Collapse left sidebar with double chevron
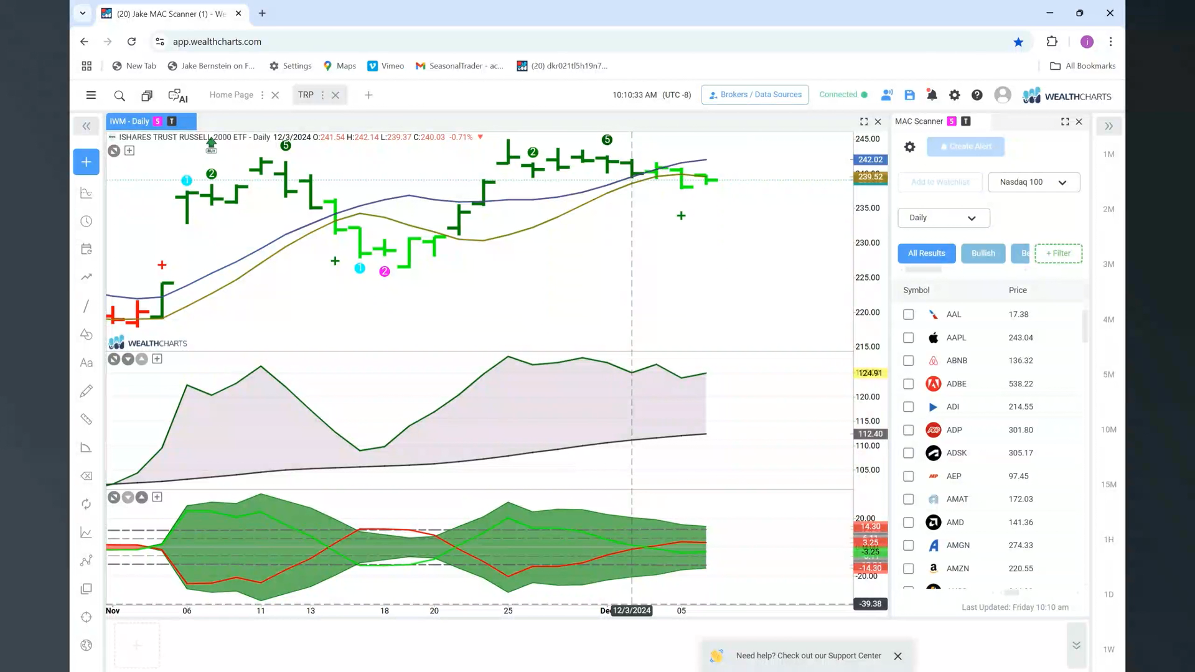1195x672 pixels. tap(86, 126)
